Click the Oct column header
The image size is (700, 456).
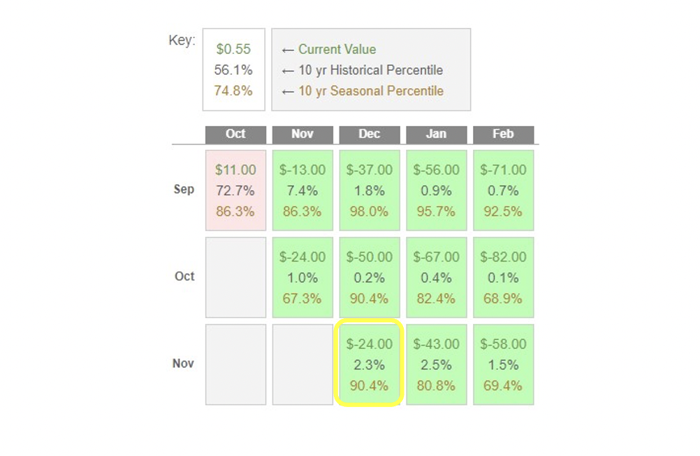point(235,134)
